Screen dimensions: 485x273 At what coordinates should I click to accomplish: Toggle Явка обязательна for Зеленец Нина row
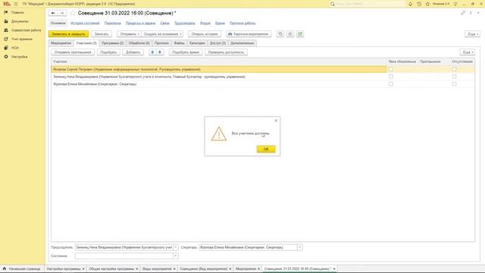click(391, 77)
